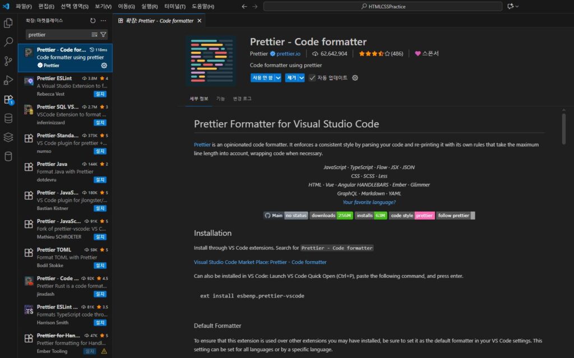Click the back navigation arrow
574x358 pixels.
point(244,7)
